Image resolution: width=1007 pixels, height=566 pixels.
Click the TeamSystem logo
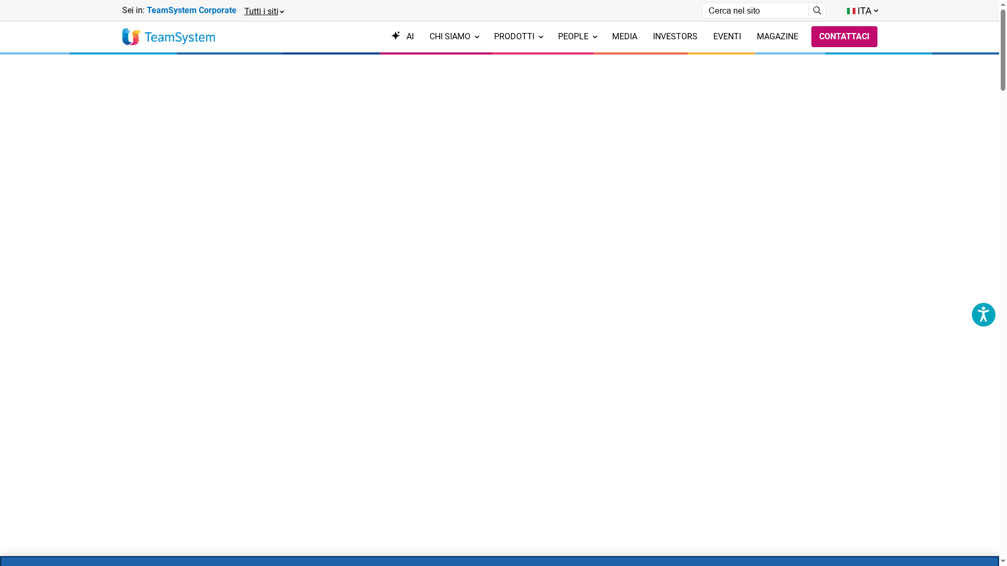click(x=168, y=37)
